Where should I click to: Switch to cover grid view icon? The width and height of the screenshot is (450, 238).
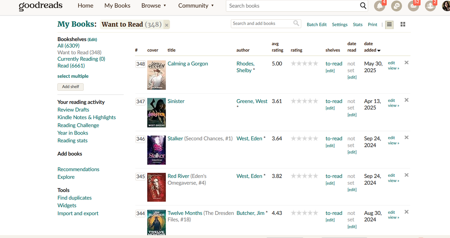pos(403,24)
